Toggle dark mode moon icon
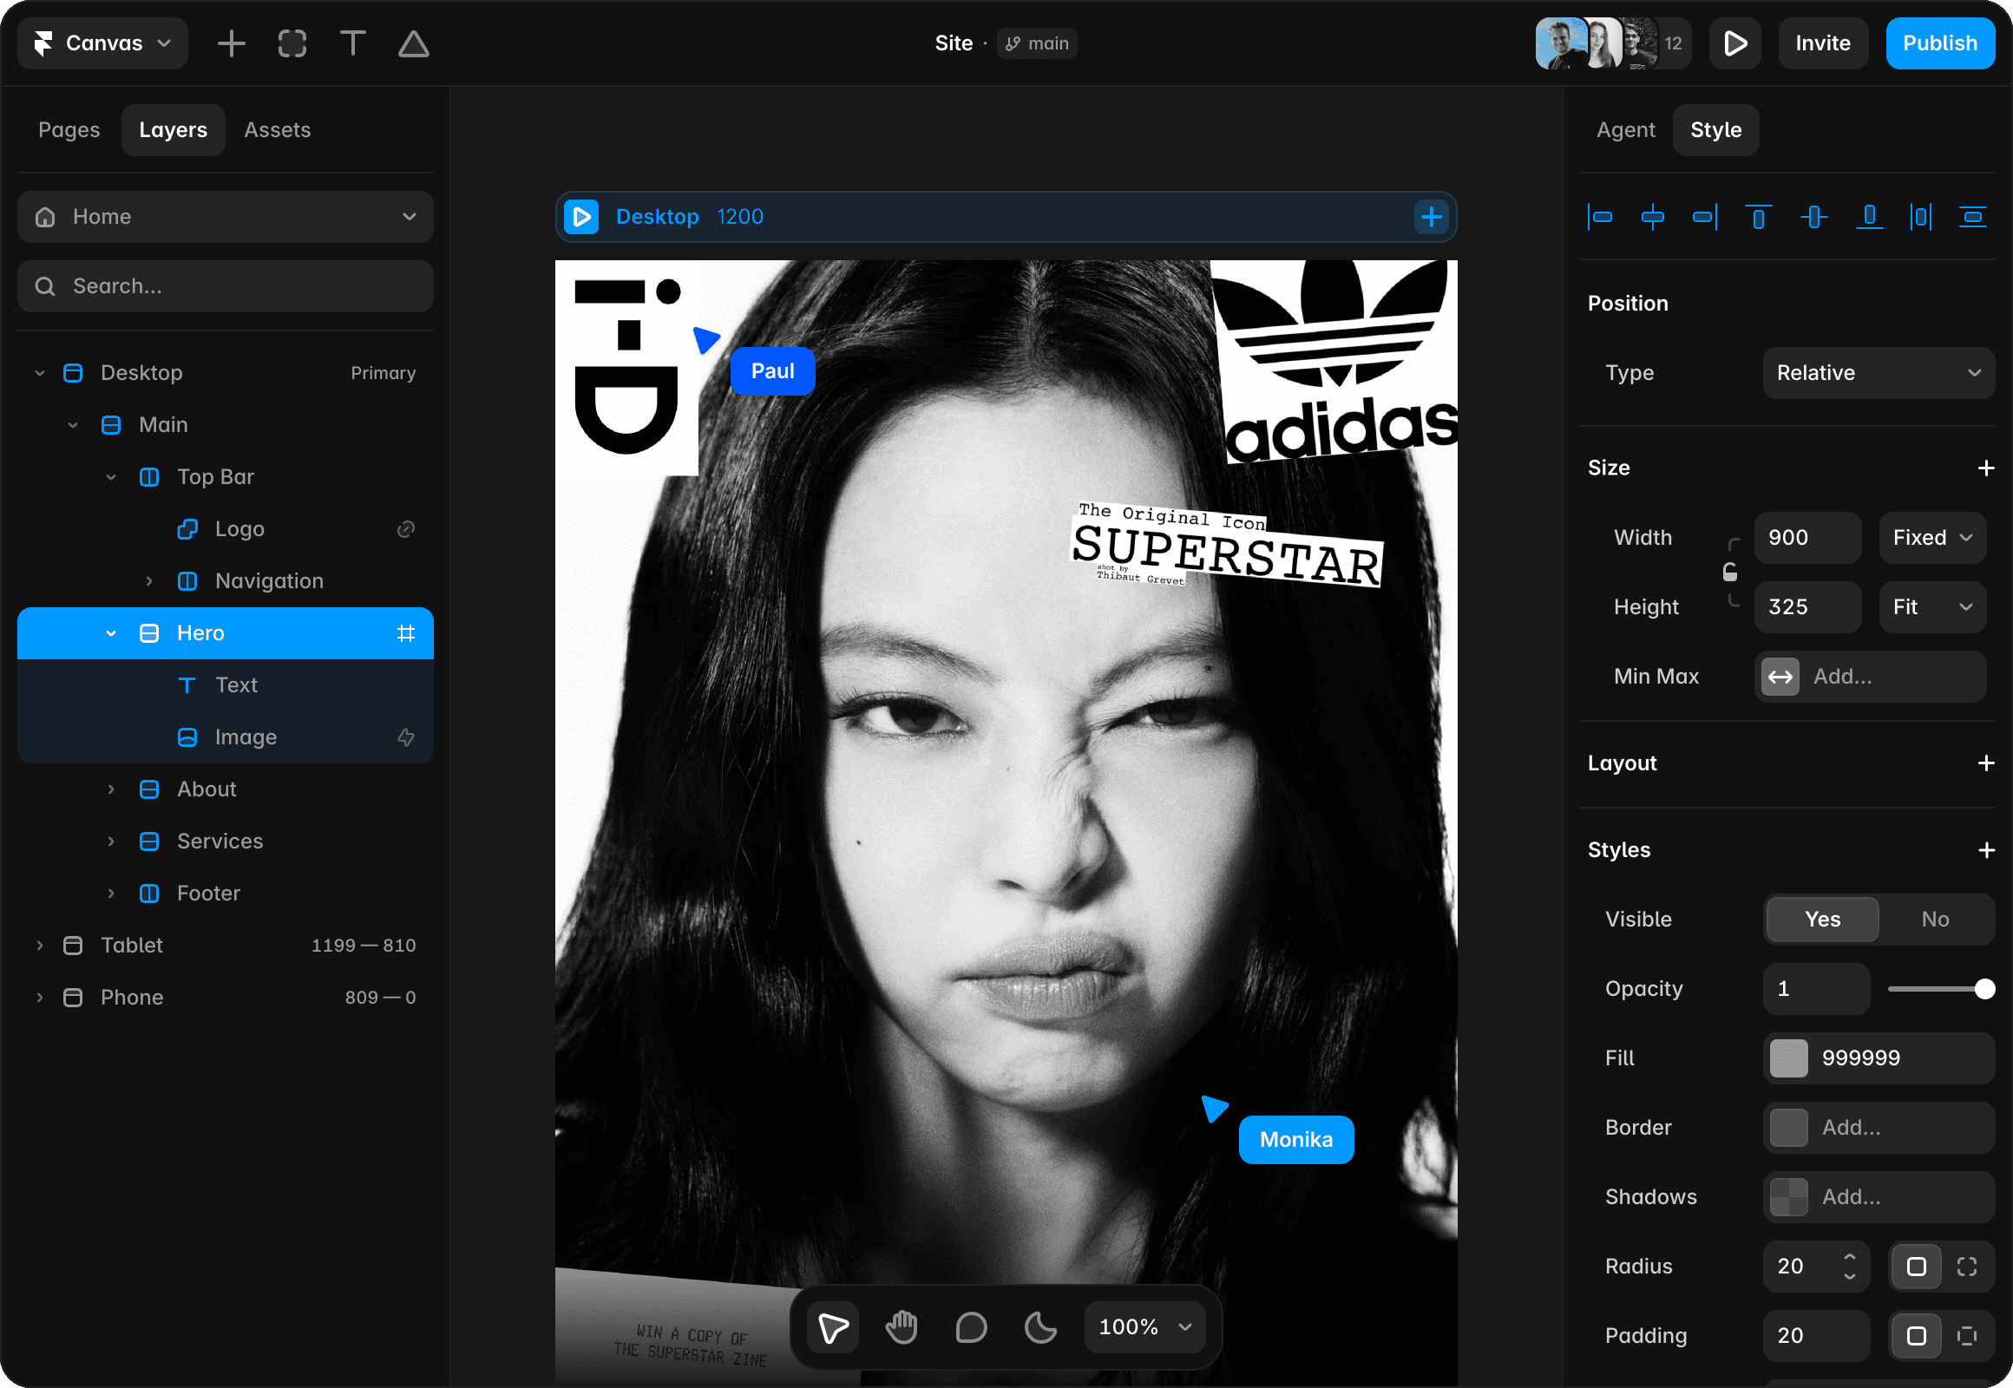The width and height of the screenshot is (2013, 1388). tap(1040, 1327)
